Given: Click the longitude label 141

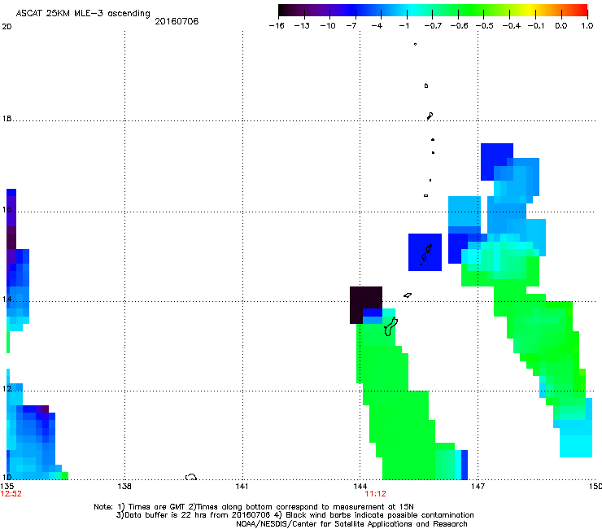Looking at the screenshot, I should coord(242,487).
